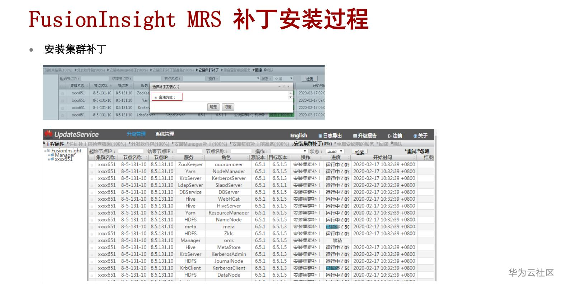This screenshot has height=287, width=561.
Task: Click the 注销 logout icon
Action: (x=390, y=136)
